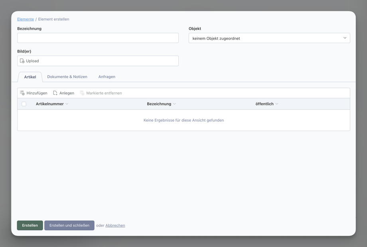This screenshot has height=247, width=367.
Task: Open the Objekt dropdown
Action: 269,38
